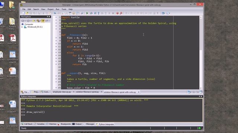Click the green engine status indicator

tap(199, 128)
